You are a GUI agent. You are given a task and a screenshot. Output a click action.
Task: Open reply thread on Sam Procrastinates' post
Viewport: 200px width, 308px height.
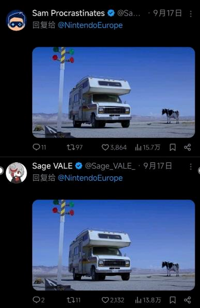click(x=39, y=147)
